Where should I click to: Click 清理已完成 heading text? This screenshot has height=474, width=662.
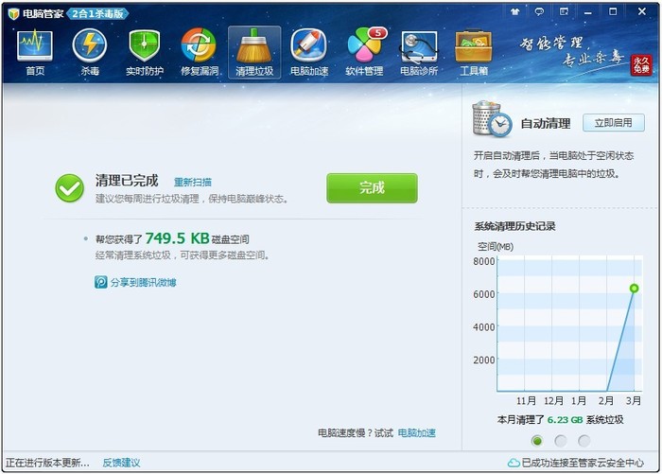coord(127,181)
